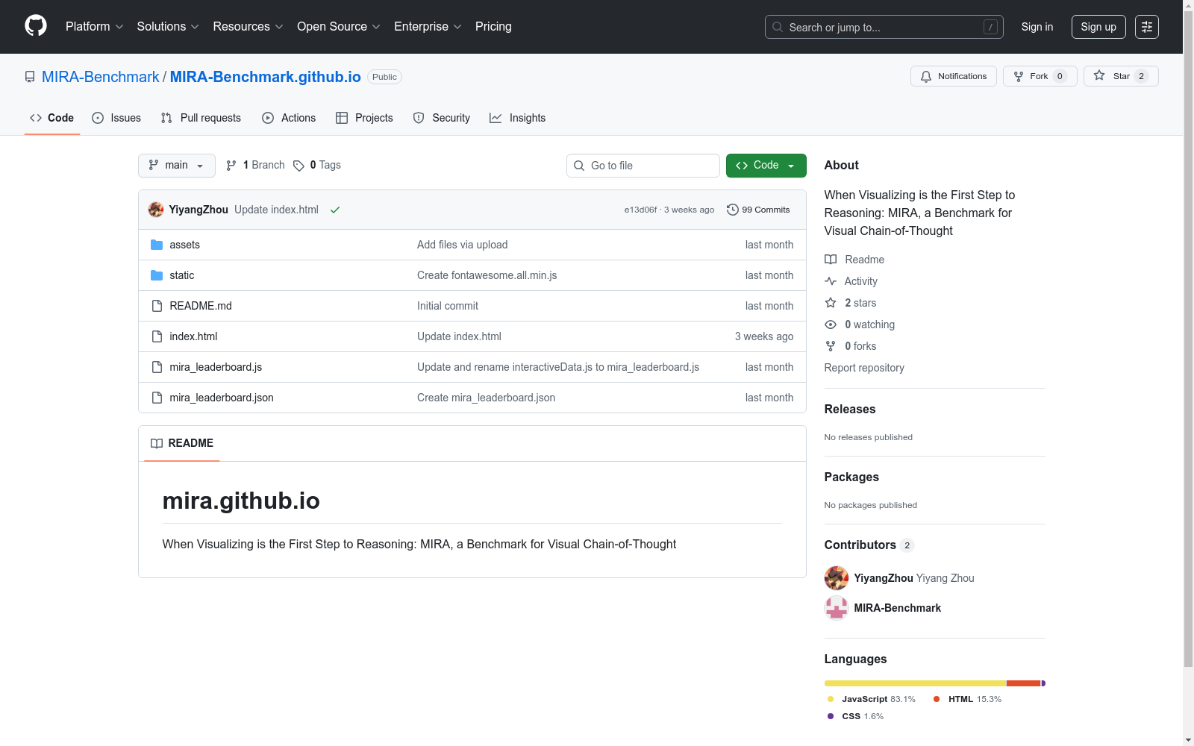Image resolution: width=1194 pixels, height=746 pixels.
Task: Click the Go to file input
Action: coord(643,166)
